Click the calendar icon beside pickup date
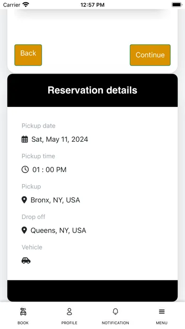This screenshot has height=329, width=185. (x=25, y=139)
